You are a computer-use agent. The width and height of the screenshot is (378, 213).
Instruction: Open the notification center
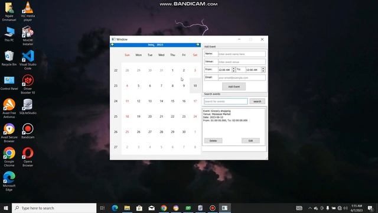point(370,208)
